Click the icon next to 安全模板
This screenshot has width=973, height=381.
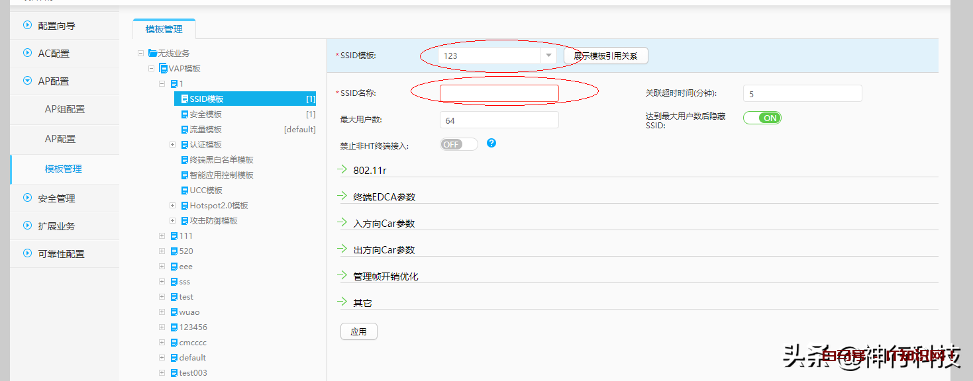185,114
